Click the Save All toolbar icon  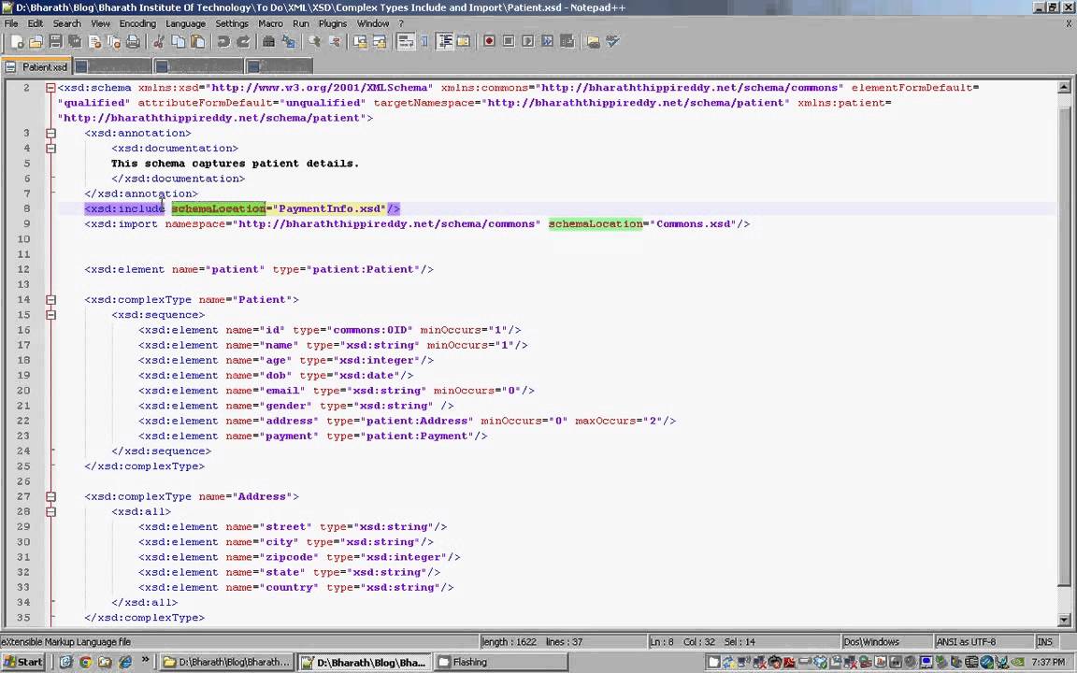click(74, 42)
